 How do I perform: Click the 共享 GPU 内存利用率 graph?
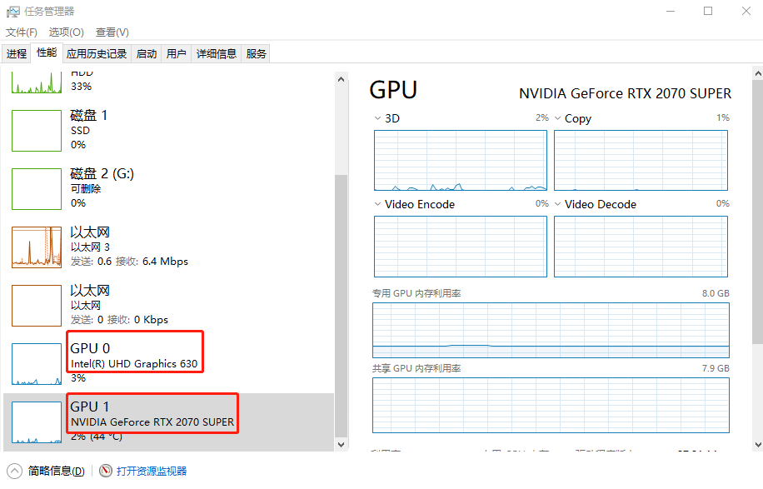coord(551,406)
